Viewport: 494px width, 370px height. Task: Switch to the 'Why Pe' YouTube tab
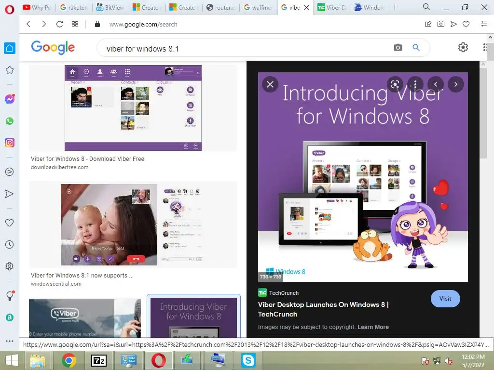tap(37, 7)
